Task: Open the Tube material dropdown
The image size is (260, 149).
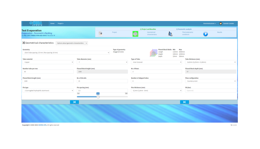Action: [x=48, y=62]
